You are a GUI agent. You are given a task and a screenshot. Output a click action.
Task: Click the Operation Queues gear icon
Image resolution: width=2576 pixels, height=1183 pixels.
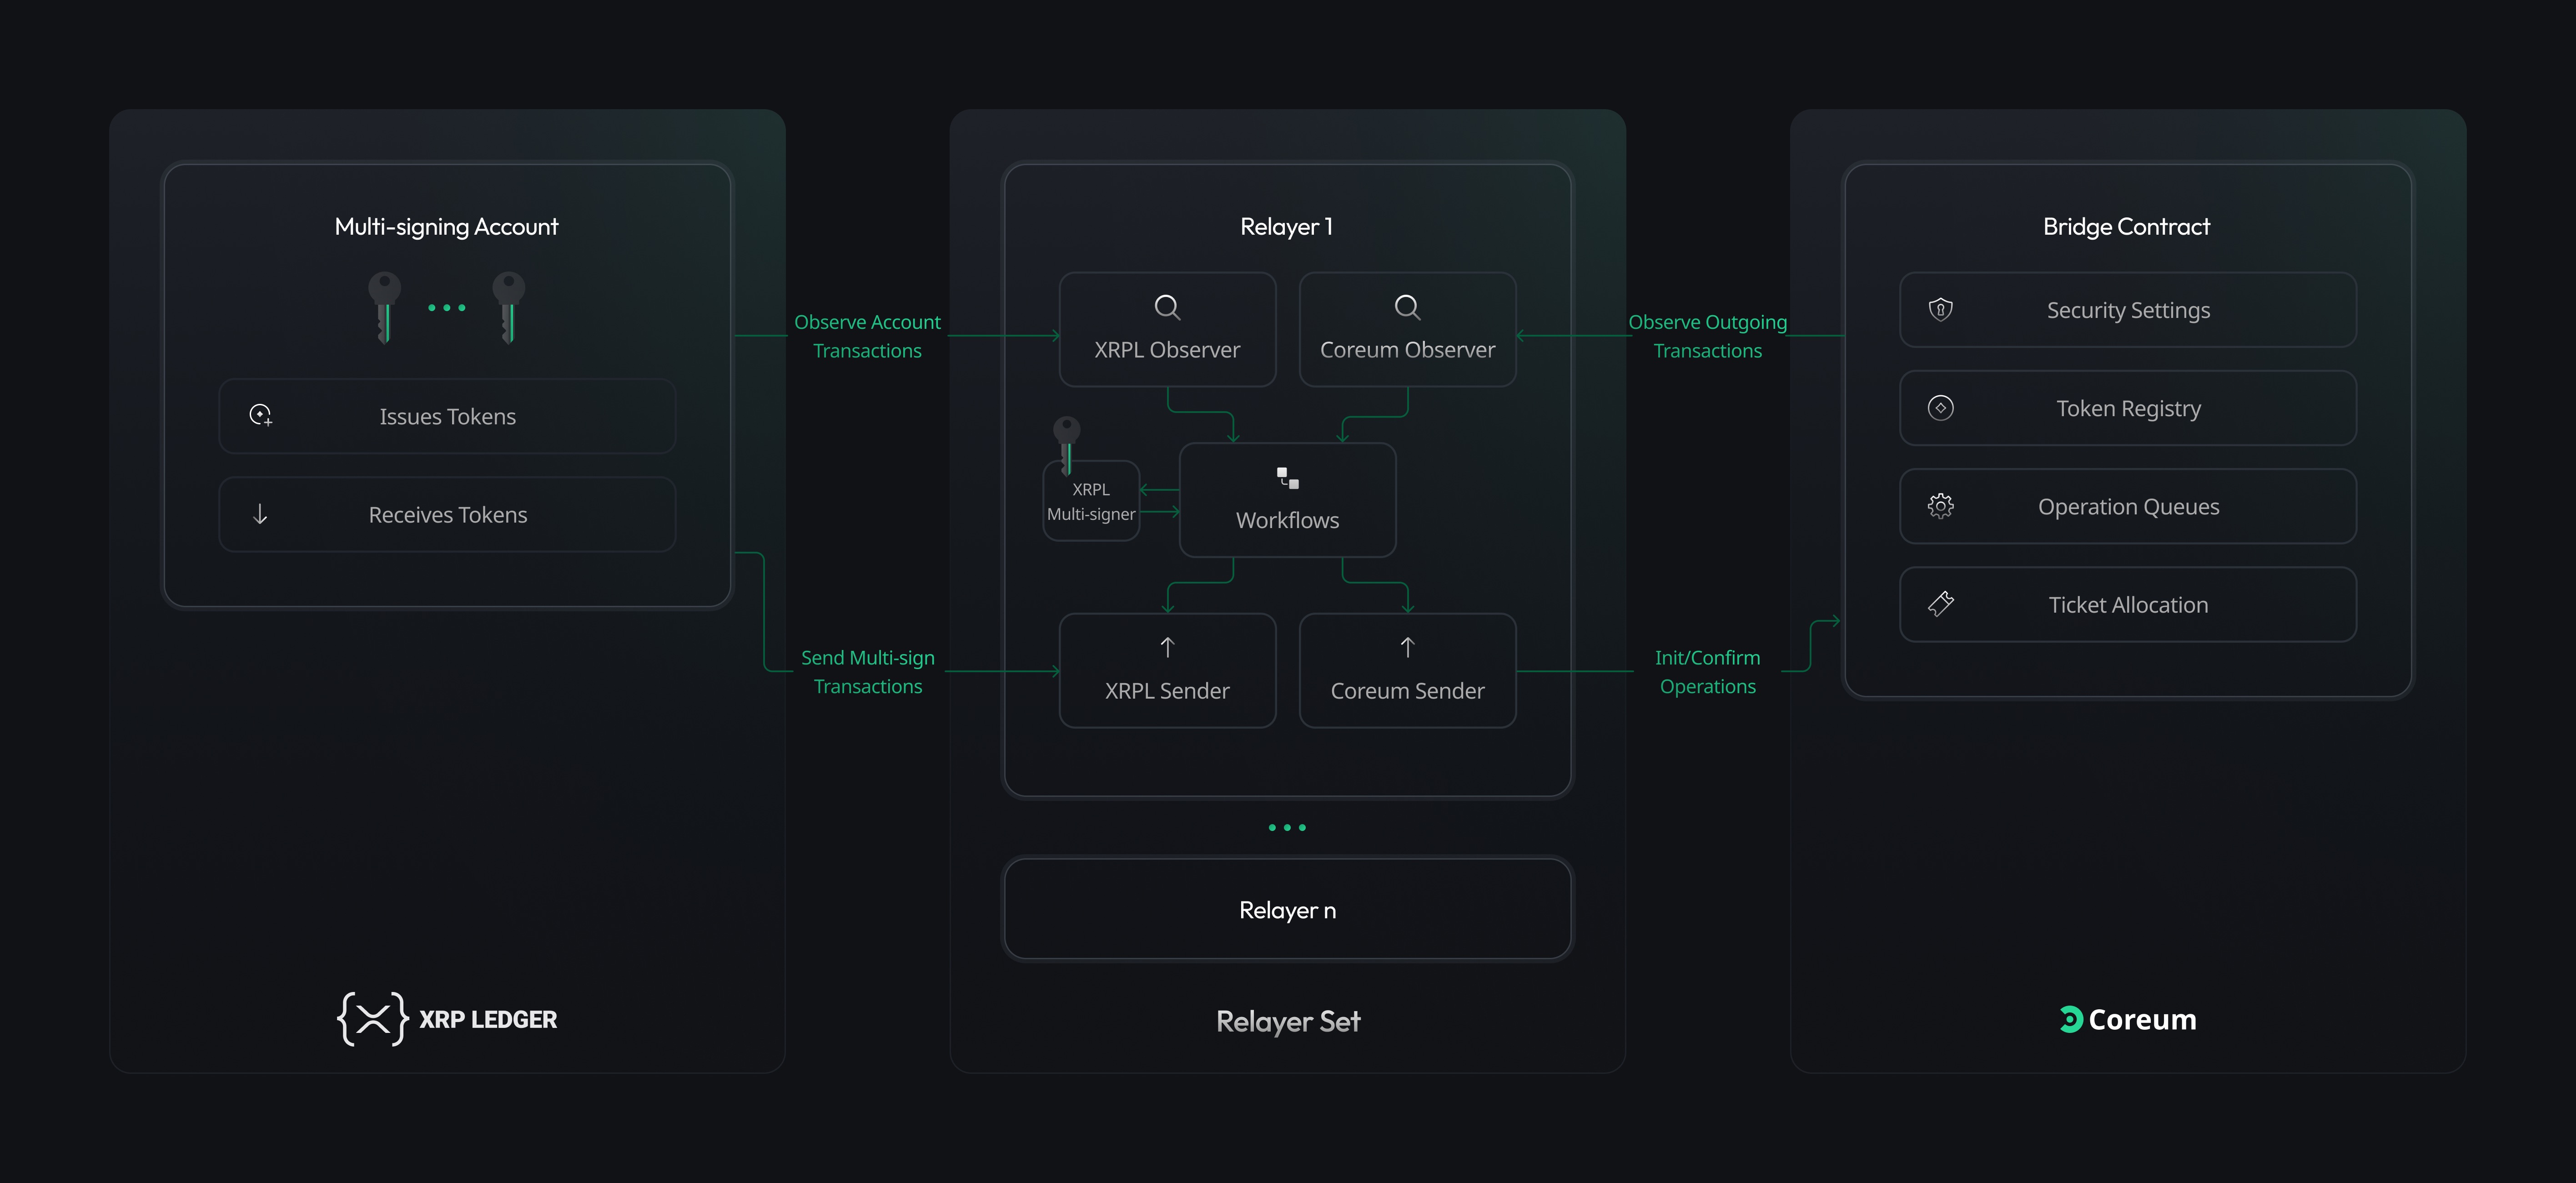point(1940,506)
